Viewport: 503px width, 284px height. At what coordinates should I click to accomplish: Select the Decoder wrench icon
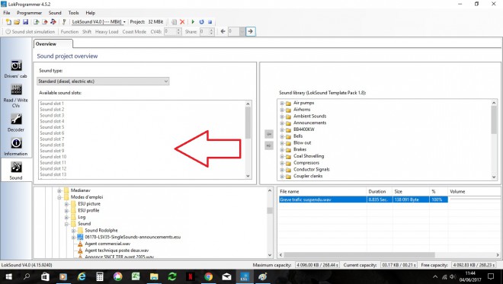(x=16, y=120)
